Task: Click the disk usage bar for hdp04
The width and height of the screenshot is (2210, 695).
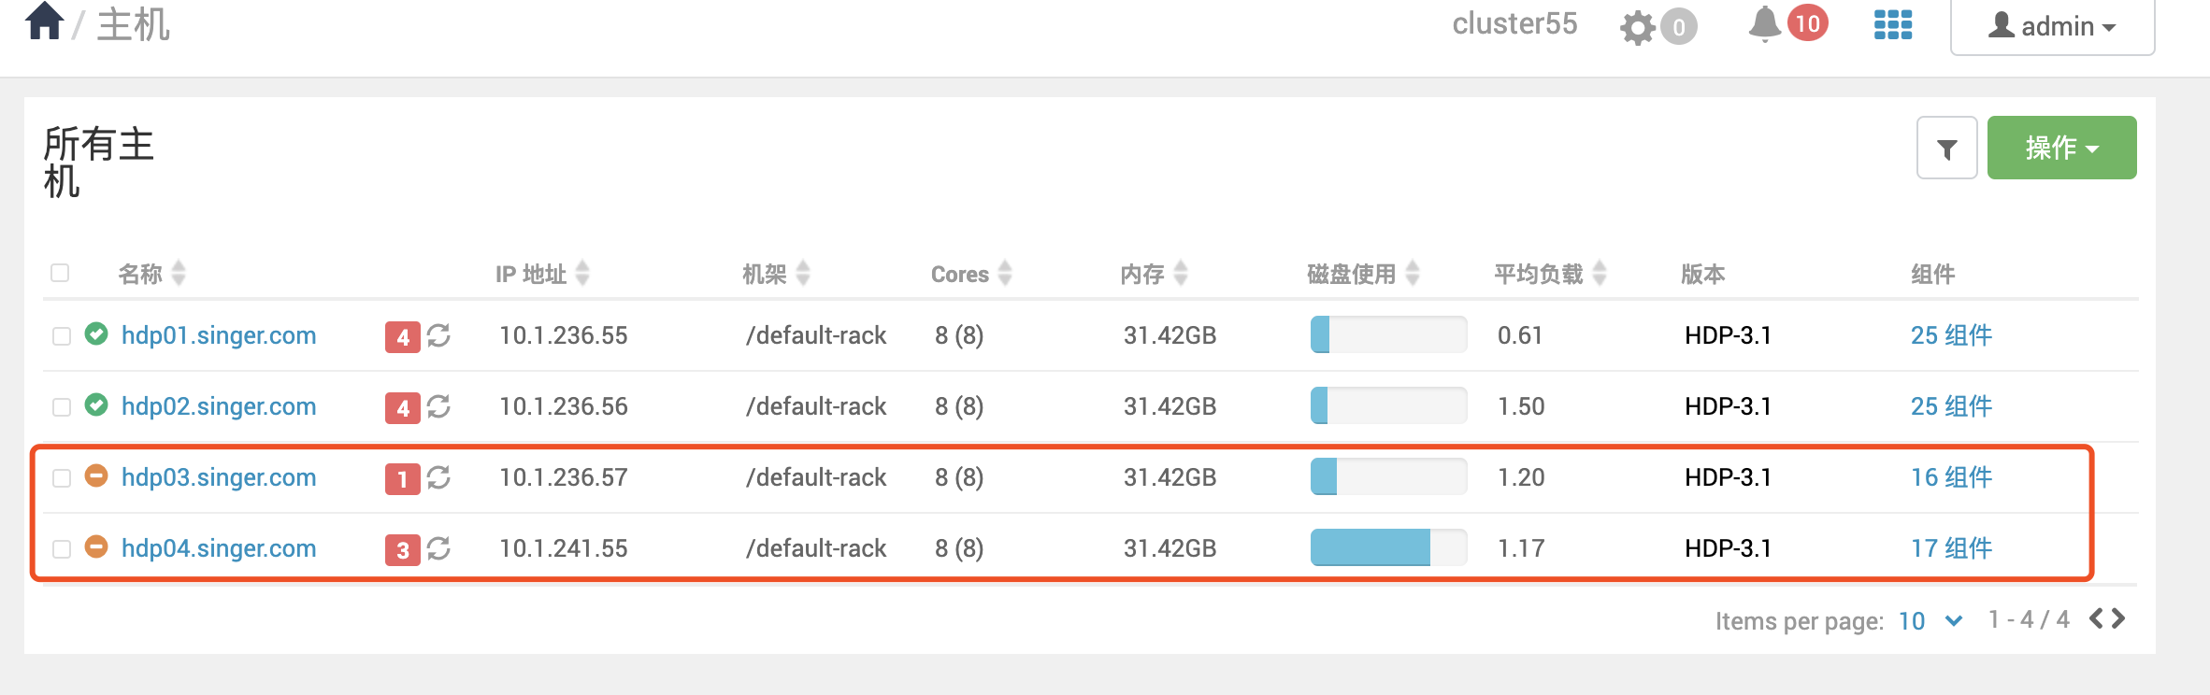Action: click(1388, 547)
